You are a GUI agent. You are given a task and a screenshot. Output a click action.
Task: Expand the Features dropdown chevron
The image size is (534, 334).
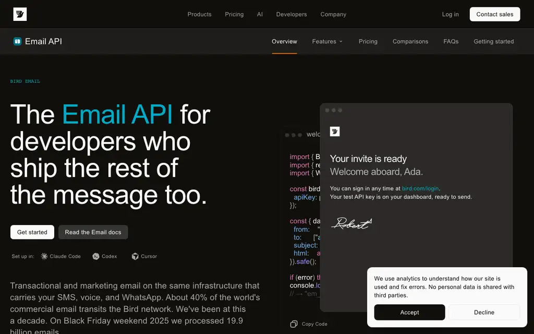tap(341, 42)
